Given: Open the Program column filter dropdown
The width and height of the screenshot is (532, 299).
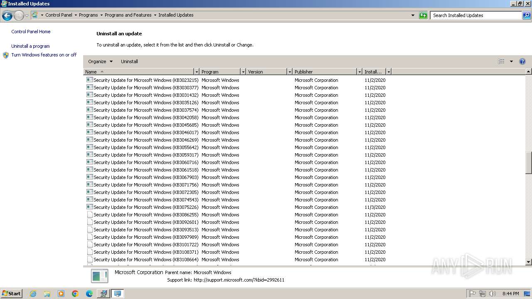Looking at the screenshot, I should pyautogui.click(x=243, y=72).
